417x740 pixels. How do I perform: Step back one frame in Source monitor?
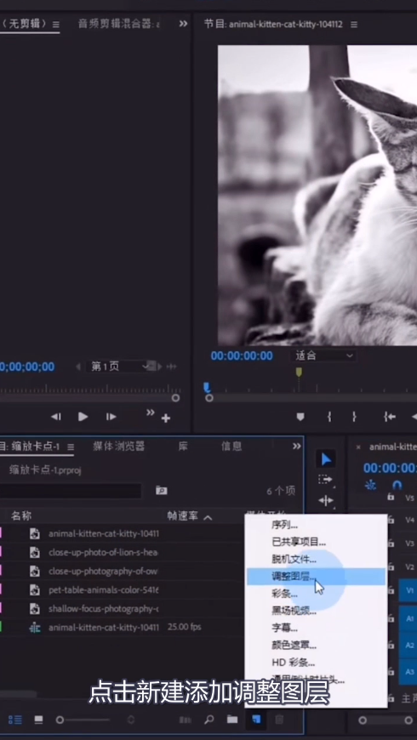(x=55, y=417)
